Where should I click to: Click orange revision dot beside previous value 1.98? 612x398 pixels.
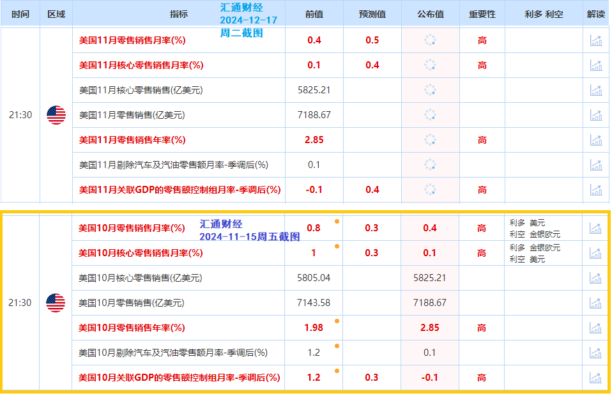pos(337,321)
